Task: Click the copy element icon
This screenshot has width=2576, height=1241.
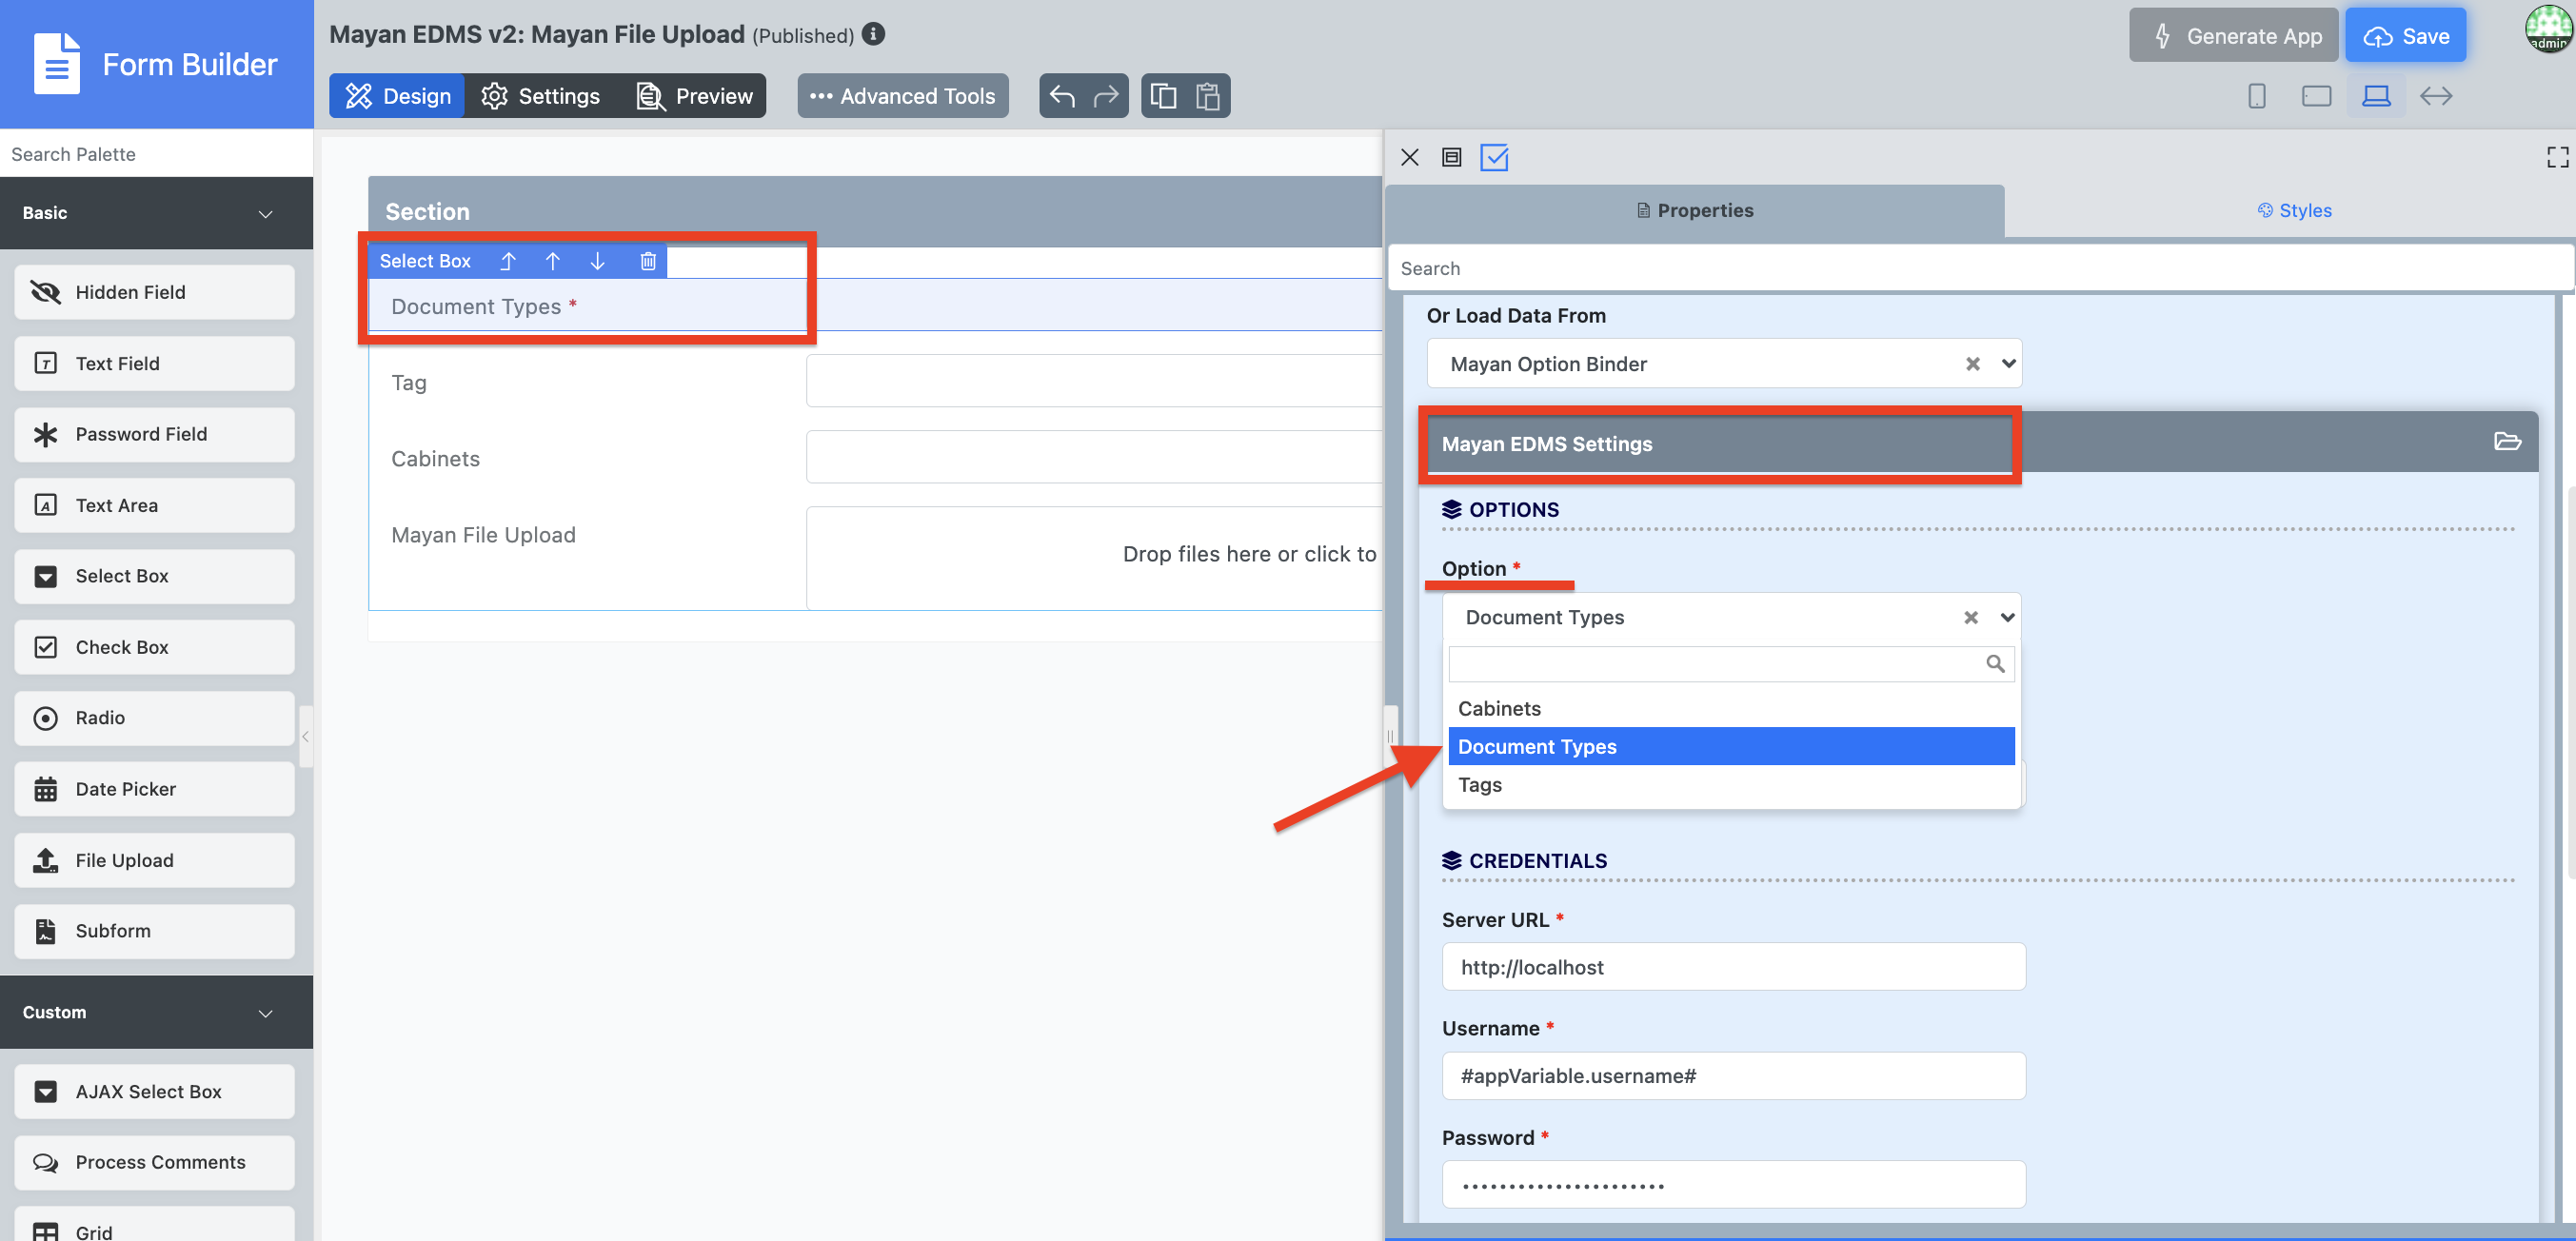Action: (1163, 96)
